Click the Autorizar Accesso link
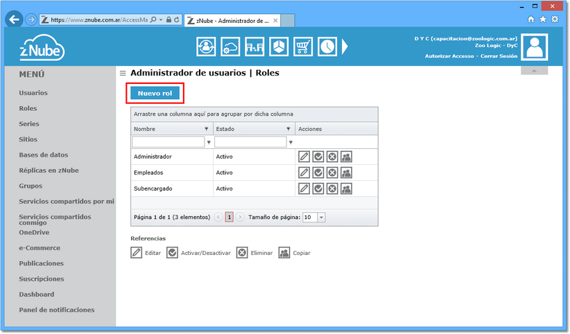The height and width of the screenshot is (334, 570). (x=449, y=56)
